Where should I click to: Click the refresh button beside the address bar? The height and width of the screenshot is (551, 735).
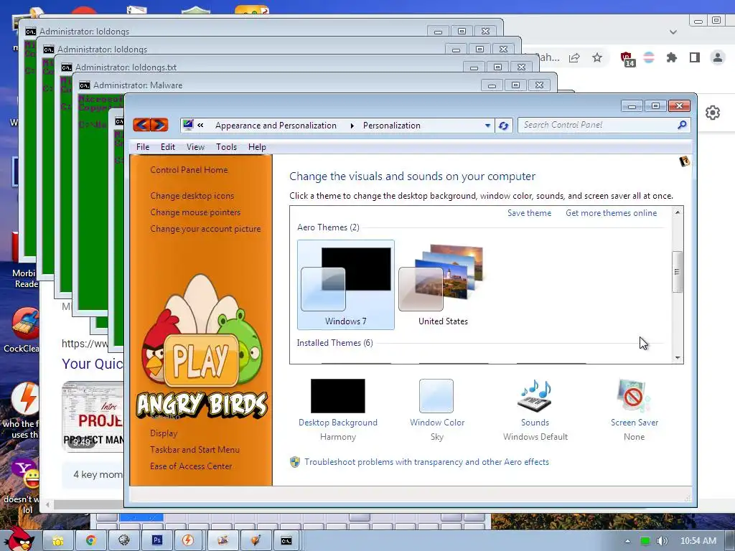(503, 126)
